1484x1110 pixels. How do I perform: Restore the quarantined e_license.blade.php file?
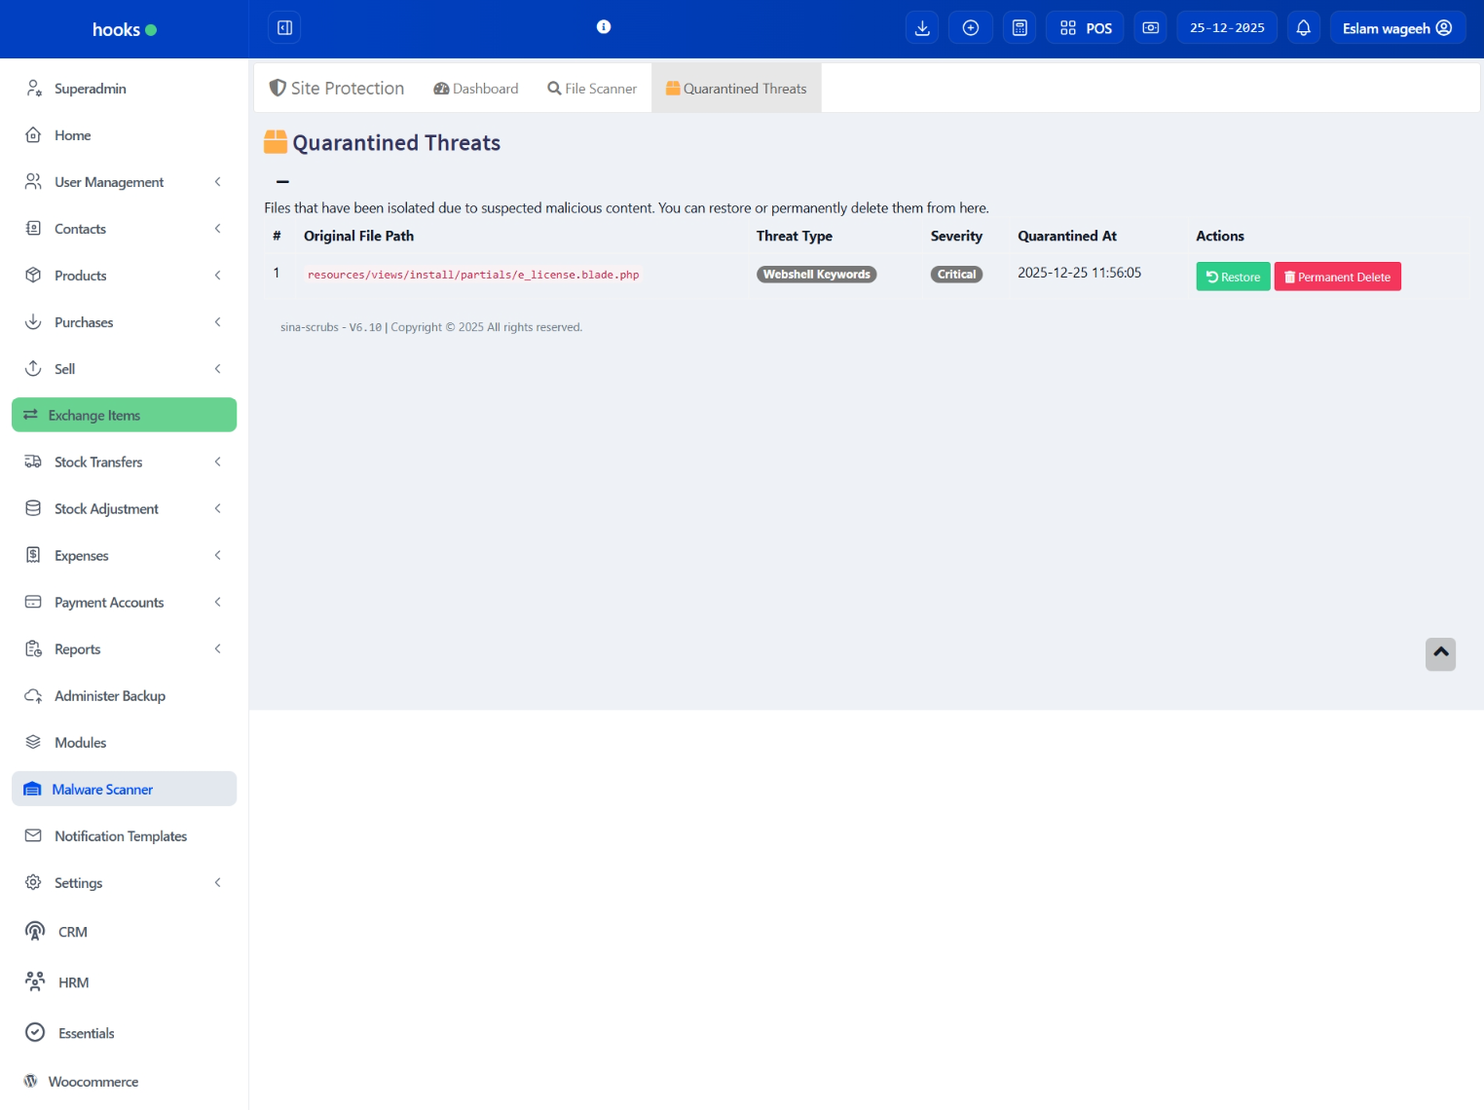pyautogui.click(x=1233, y=277)
